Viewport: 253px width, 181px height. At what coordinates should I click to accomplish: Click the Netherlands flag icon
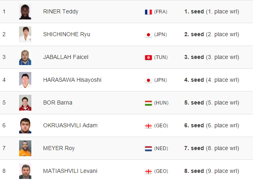[x=148, y=148]
